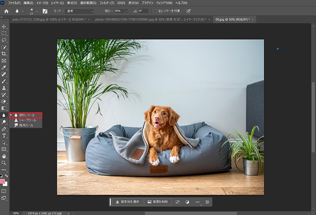Click the 50% zoom level field
316x215 pixels.
[x=16, y=213]
